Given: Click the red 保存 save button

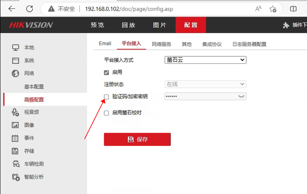Looking at the screenshot, I should pyautogui.click(x=137, y=139).
